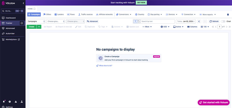Switch search to tag filter mode
This screenshot has height=108, width=232.
point(139,21)
